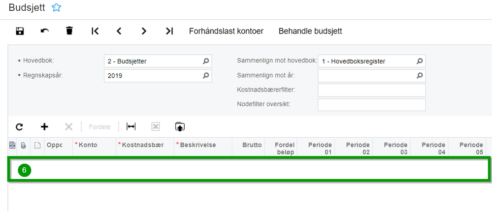Add new row with plus icon
The image size is (492, 211).
pyautogui.click(x=44, y=126)
